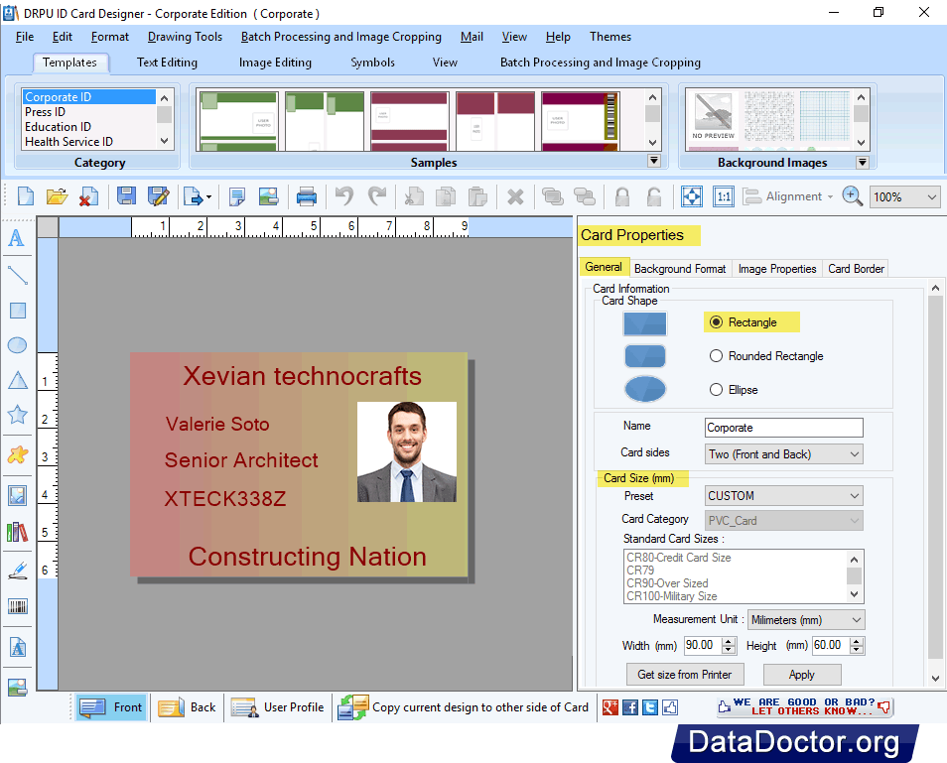This screenshot has height=763, width=947.
Task: Select the employee photo on the card
Action: (x=406, y=451)
